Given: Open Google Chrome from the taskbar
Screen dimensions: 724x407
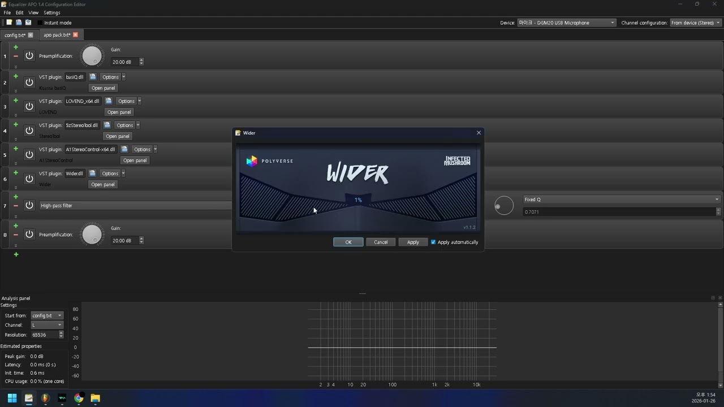Looking at the screenshot, I should [79, 398].
